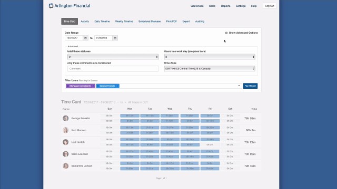Click the Mark Leonard name link
Viewport: 337px width, 189px height.
click(x=80, y=154)
